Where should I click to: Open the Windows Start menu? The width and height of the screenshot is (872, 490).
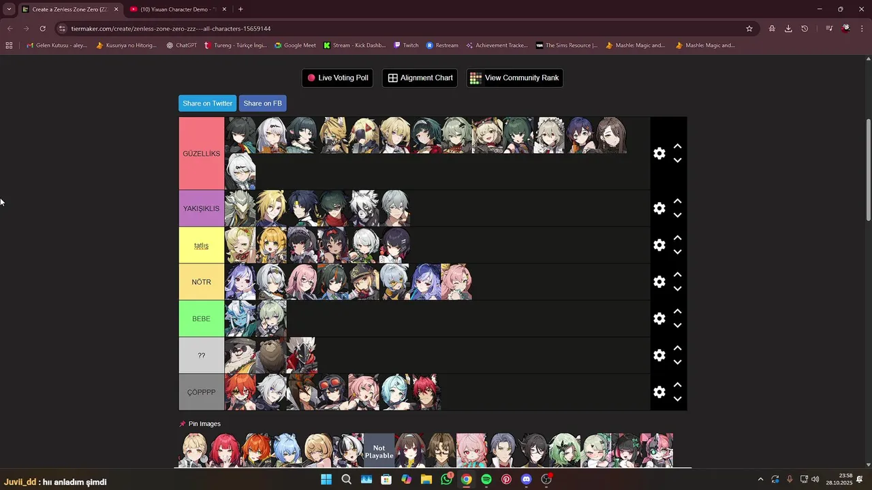326,479
